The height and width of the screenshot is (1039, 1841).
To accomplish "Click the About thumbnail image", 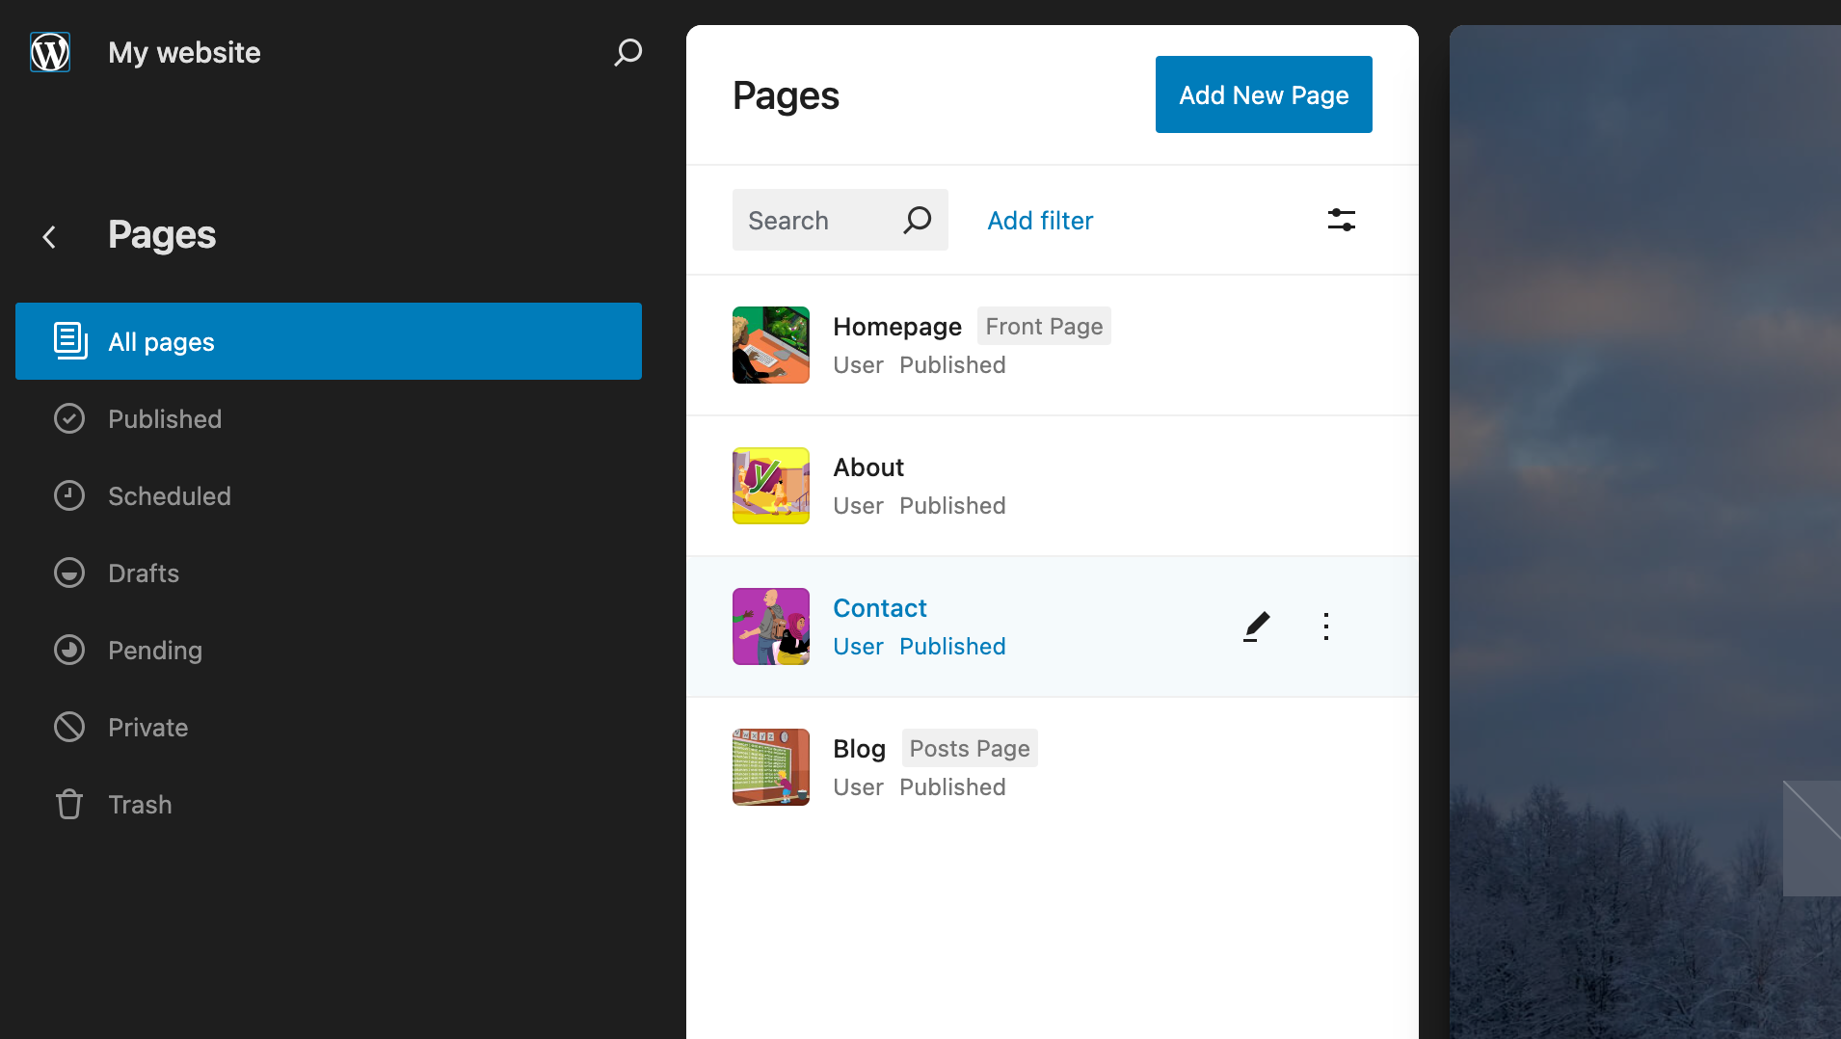I will (771, 486).
